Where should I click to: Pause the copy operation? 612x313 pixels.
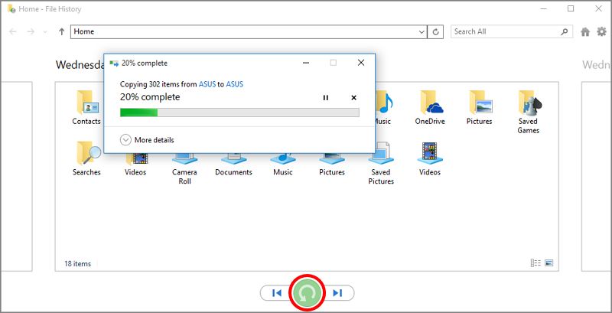pyautogui.click(x=326, y=97)
